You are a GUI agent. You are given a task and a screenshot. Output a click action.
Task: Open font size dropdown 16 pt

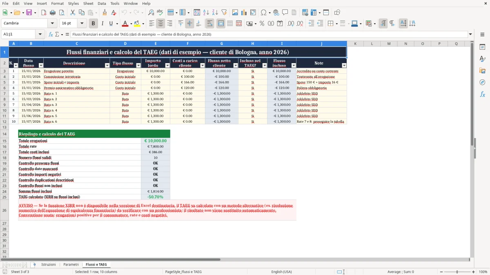coord(82,24)
